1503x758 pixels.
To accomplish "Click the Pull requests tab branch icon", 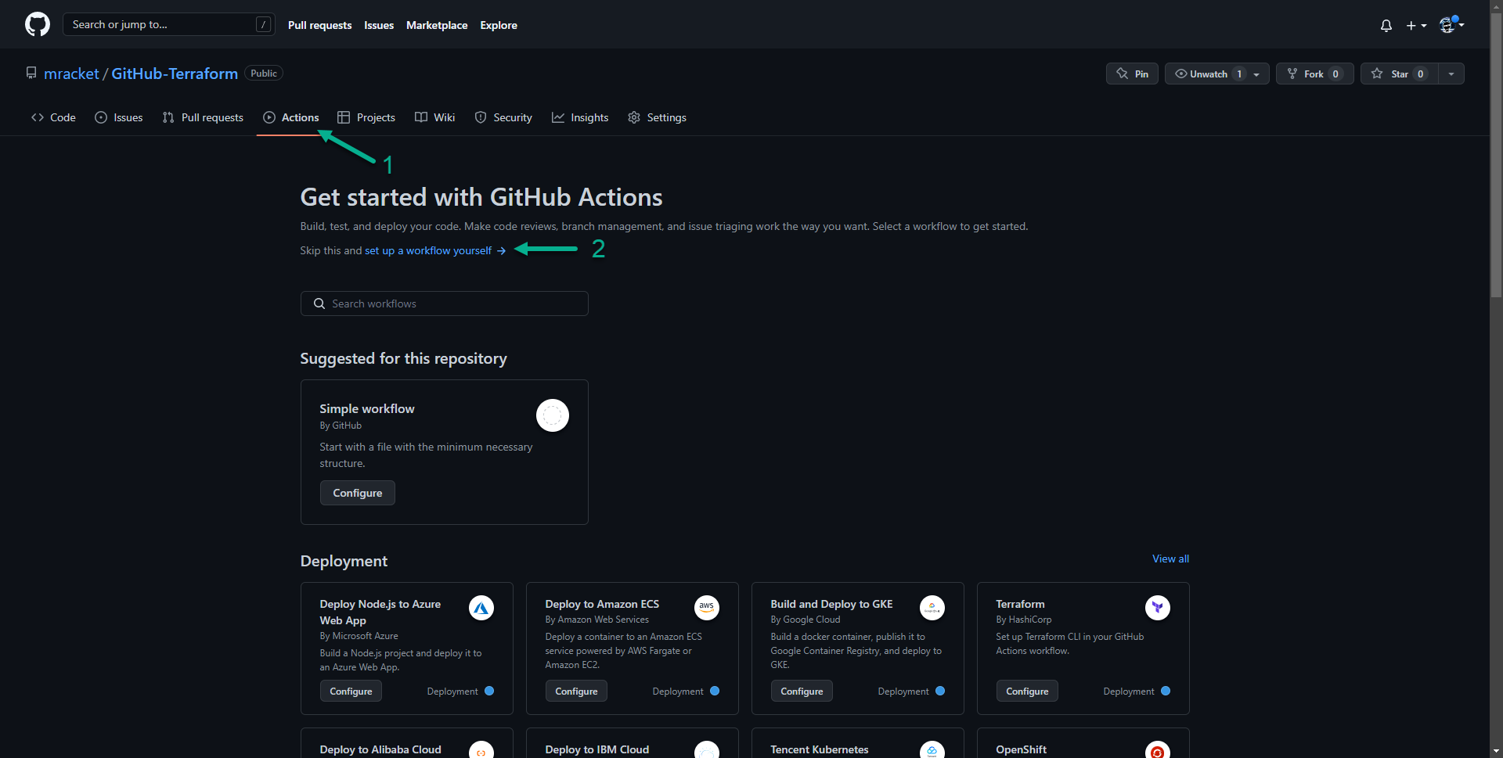I will (168, 117).
